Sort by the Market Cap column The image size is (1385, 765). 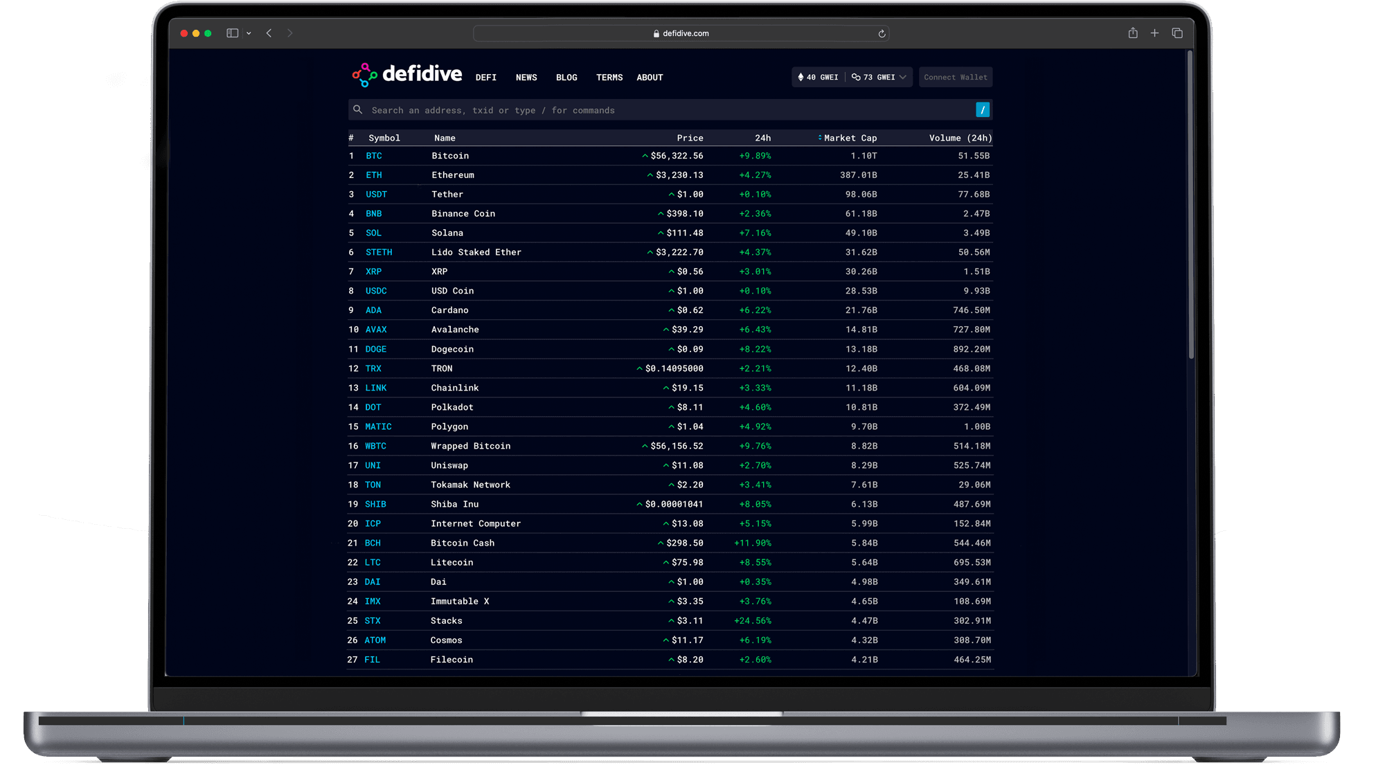pos(847,138)
